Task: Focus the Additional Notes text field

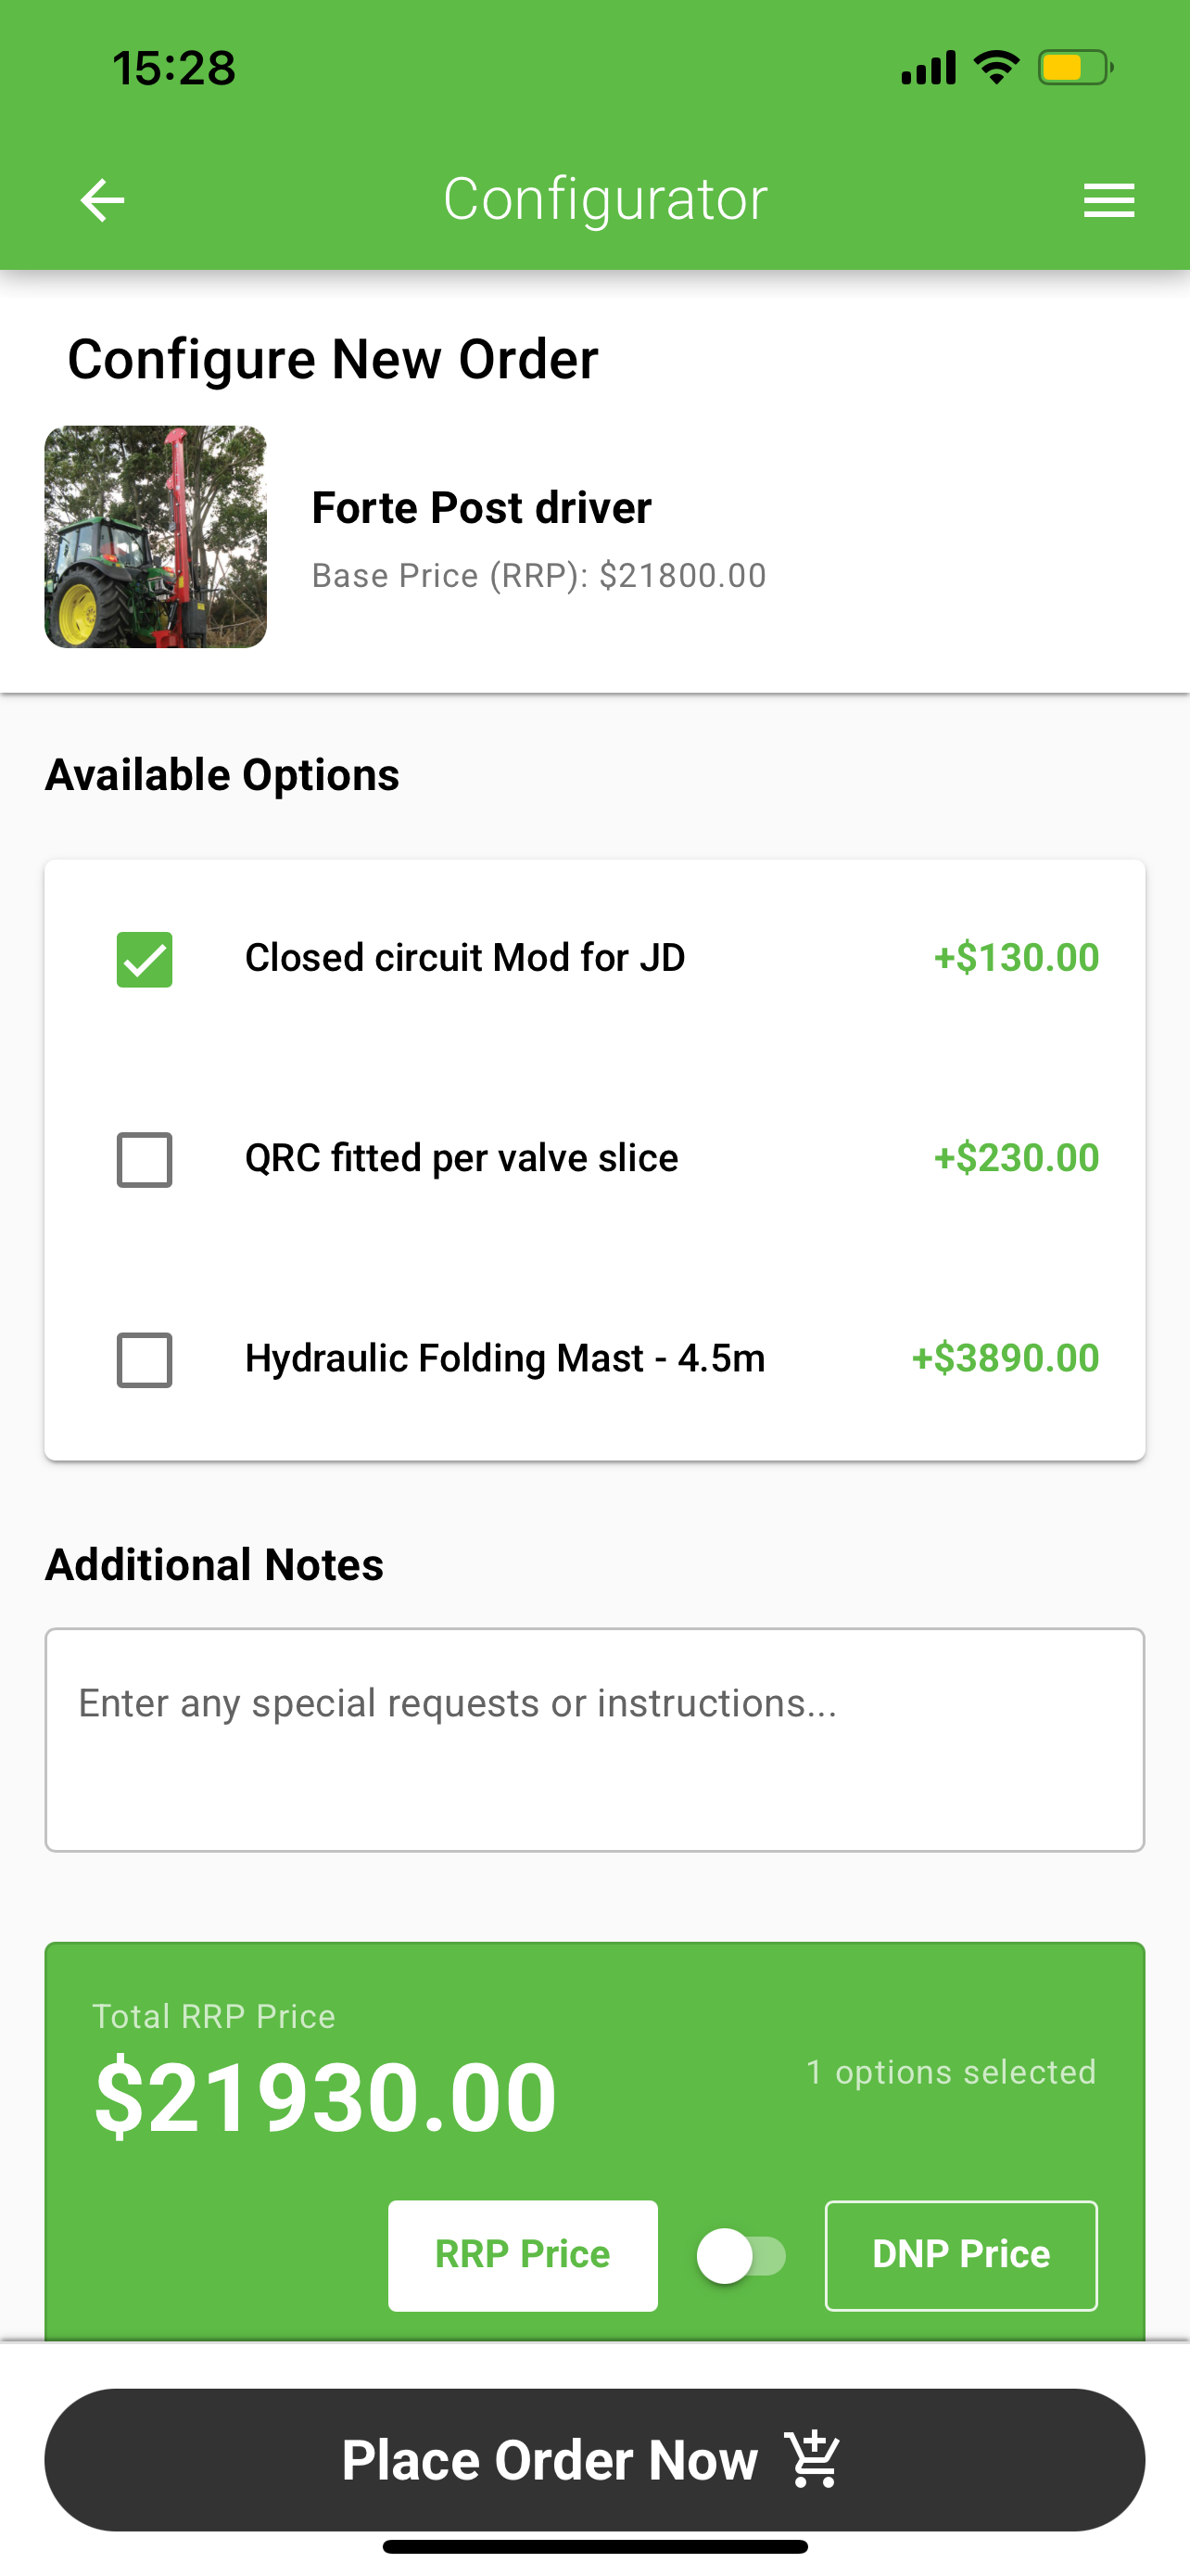Action: [x=594, y=1739]
